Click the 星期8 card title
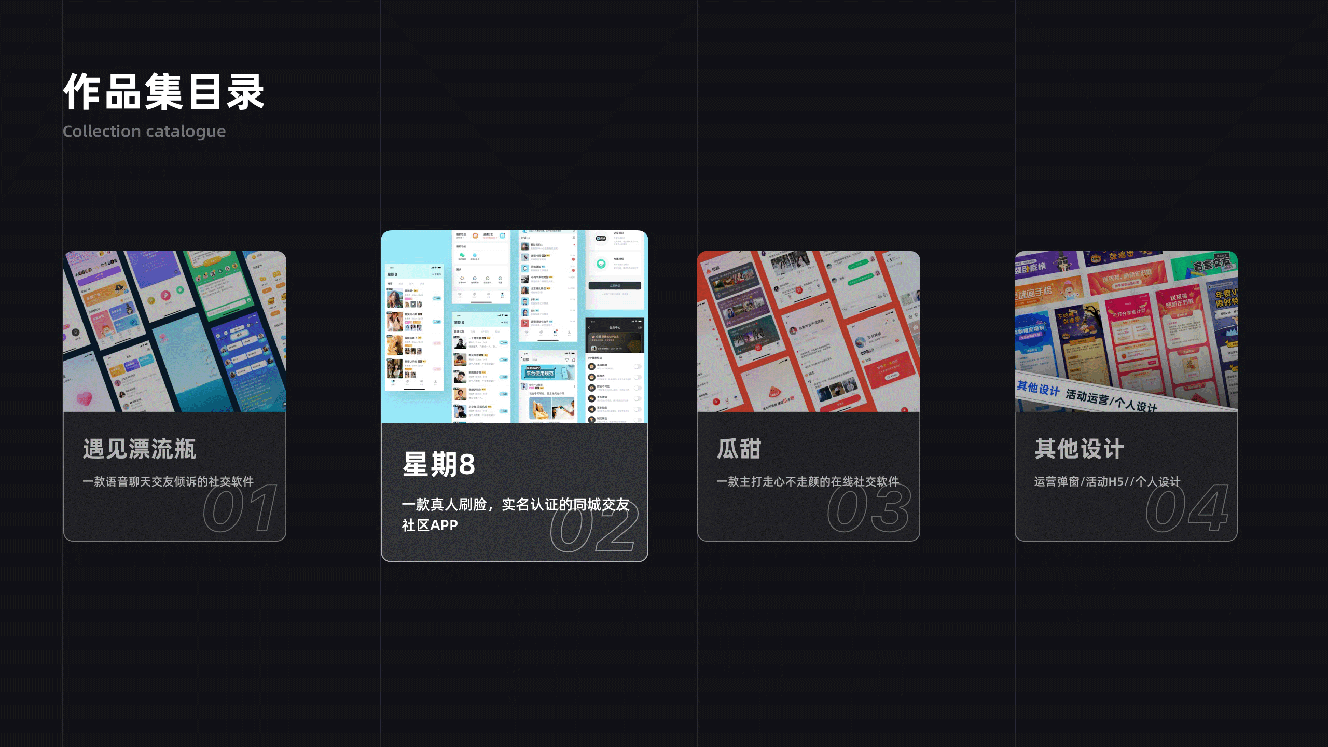Screen dimensions: 1328x747 pyautogui.click(x=439, y=464)
